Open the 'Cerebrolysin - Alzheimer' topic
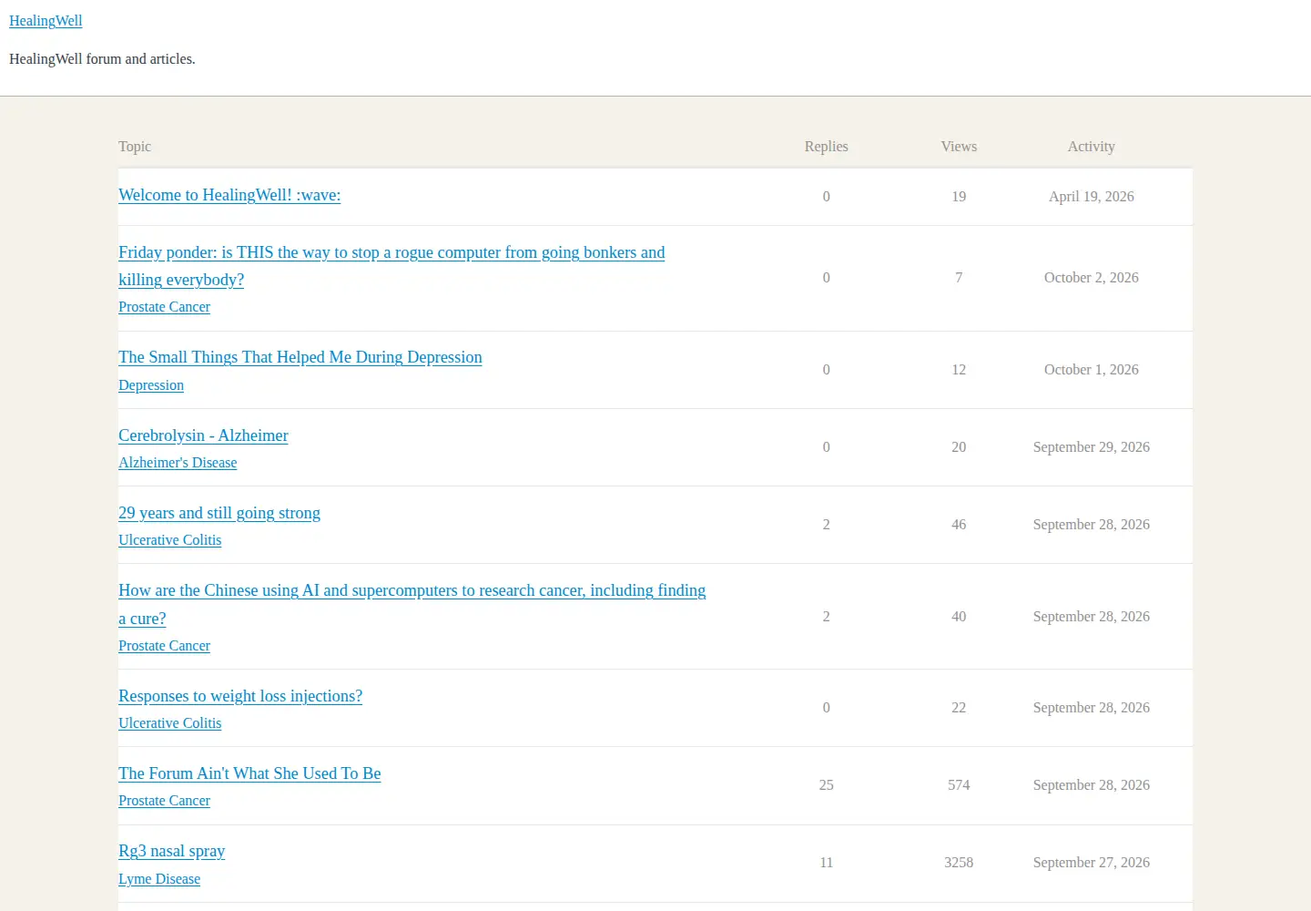 pyautogui.click(x=203, y=435)
